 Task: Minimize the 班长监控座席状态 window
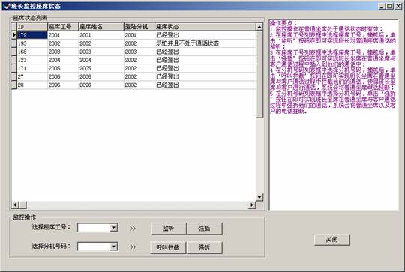tap(382, 6)
